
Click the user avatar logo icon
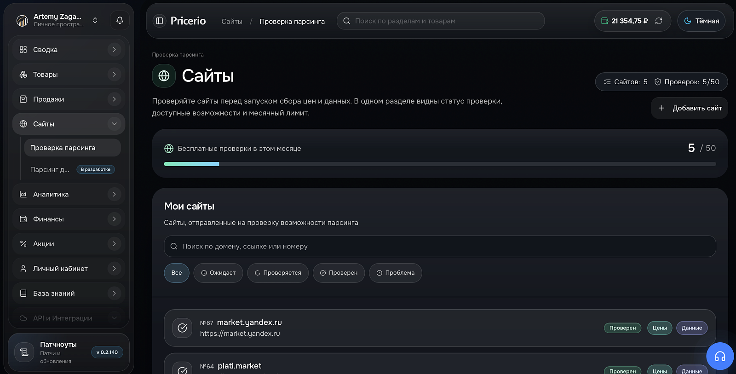(22, 21)
